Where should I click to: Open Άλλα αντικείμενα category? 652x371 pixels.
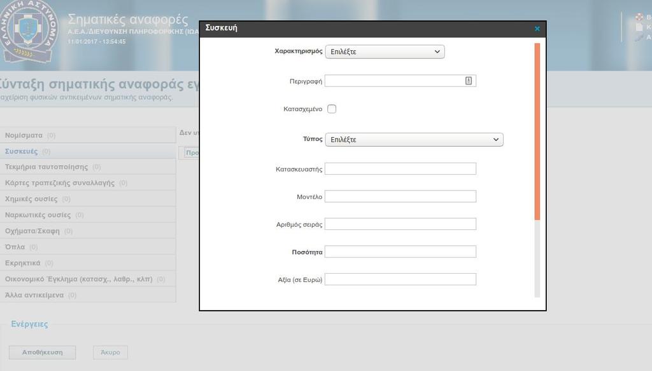coord(88,295)
